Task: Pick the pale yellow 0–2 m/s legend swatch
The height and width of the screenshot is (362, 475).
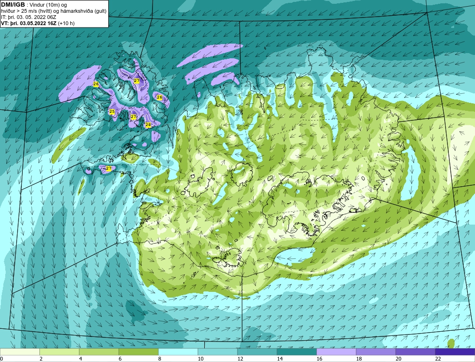Action: point(19,352)
